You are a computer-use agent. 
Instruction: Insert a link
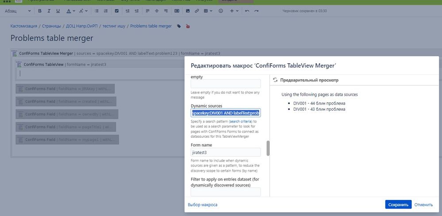pyautogui.click(x=197, y=11)
